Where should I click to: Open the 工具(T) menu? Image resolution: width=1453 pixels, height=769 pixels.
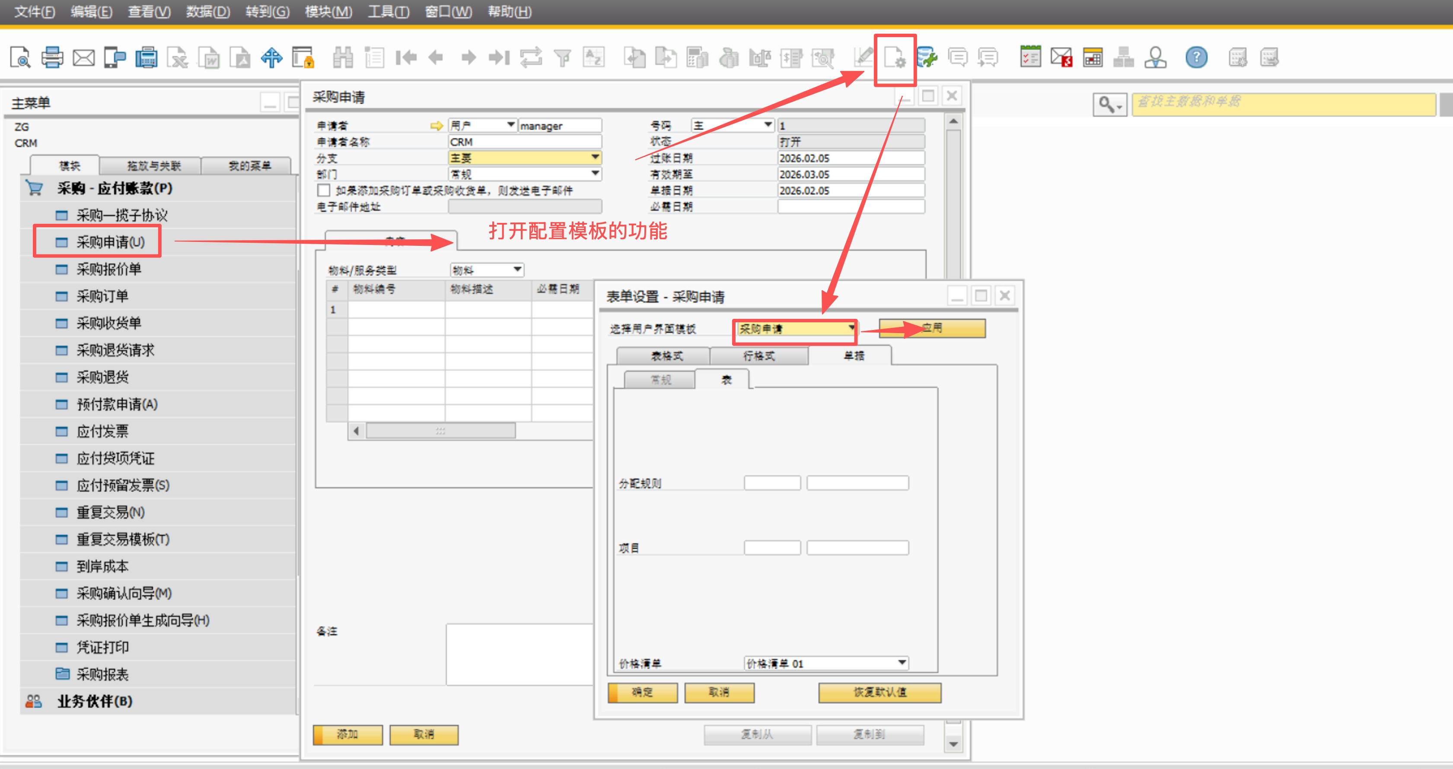[x=388, y=11]
